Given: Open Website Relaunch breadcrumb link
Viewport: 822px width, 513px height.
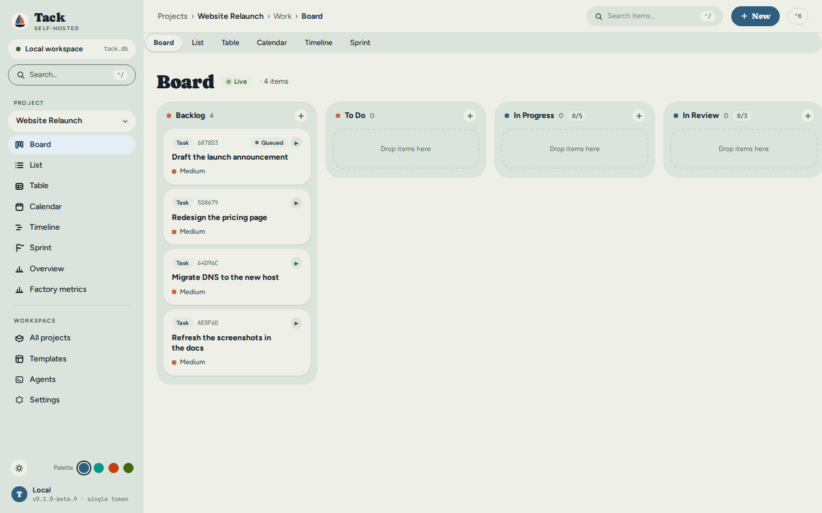Looking at the screenshot, I should pos(231,17).
